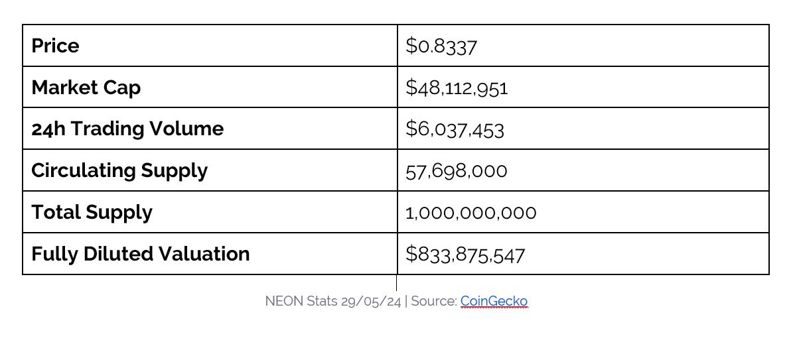Click the Market Cap label cell
Screen dimensions: 793x358
click(x=210, y=87)
